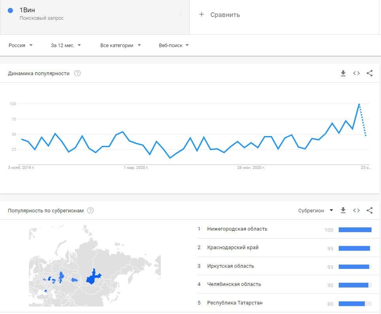Click the blue 1Вин color dot
The height and width of the screenshot is (314, 381).
(x=11, y=11)
